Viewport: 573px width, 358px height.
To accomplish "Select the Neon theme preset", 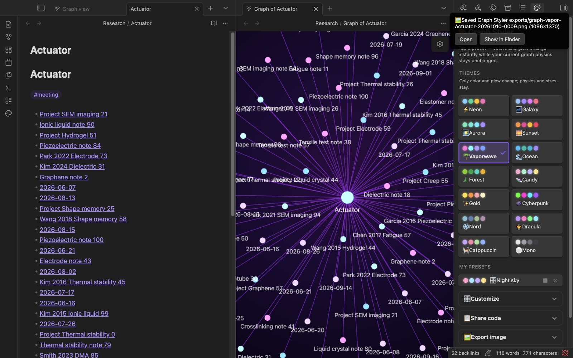I will [x=483, y=106].
